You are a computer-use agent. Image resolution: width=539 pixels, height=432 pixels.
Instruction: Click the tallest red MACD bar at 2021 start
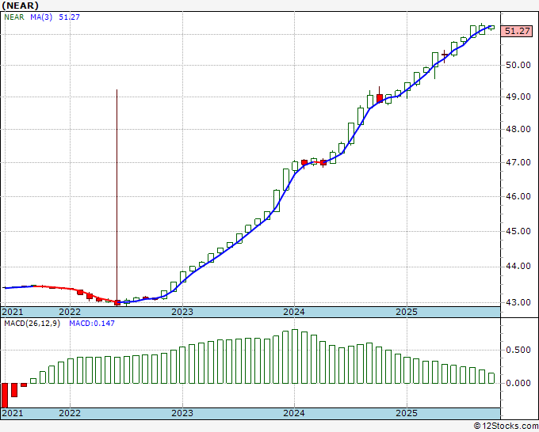5,395
